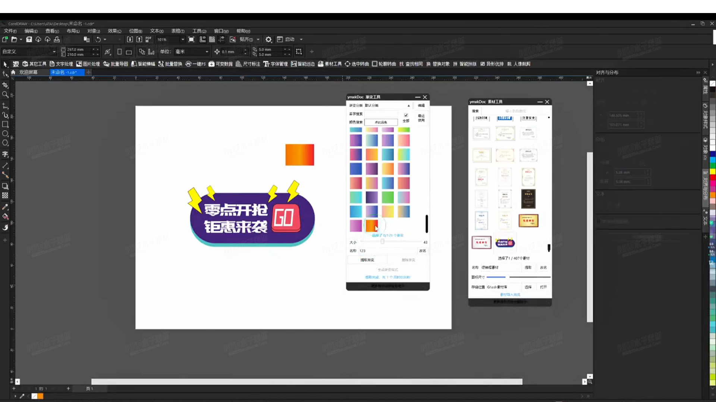Select the Rectangle tool
Viewport: 716px width, 402px height.
pyautogui.click(x=5, y=124)
